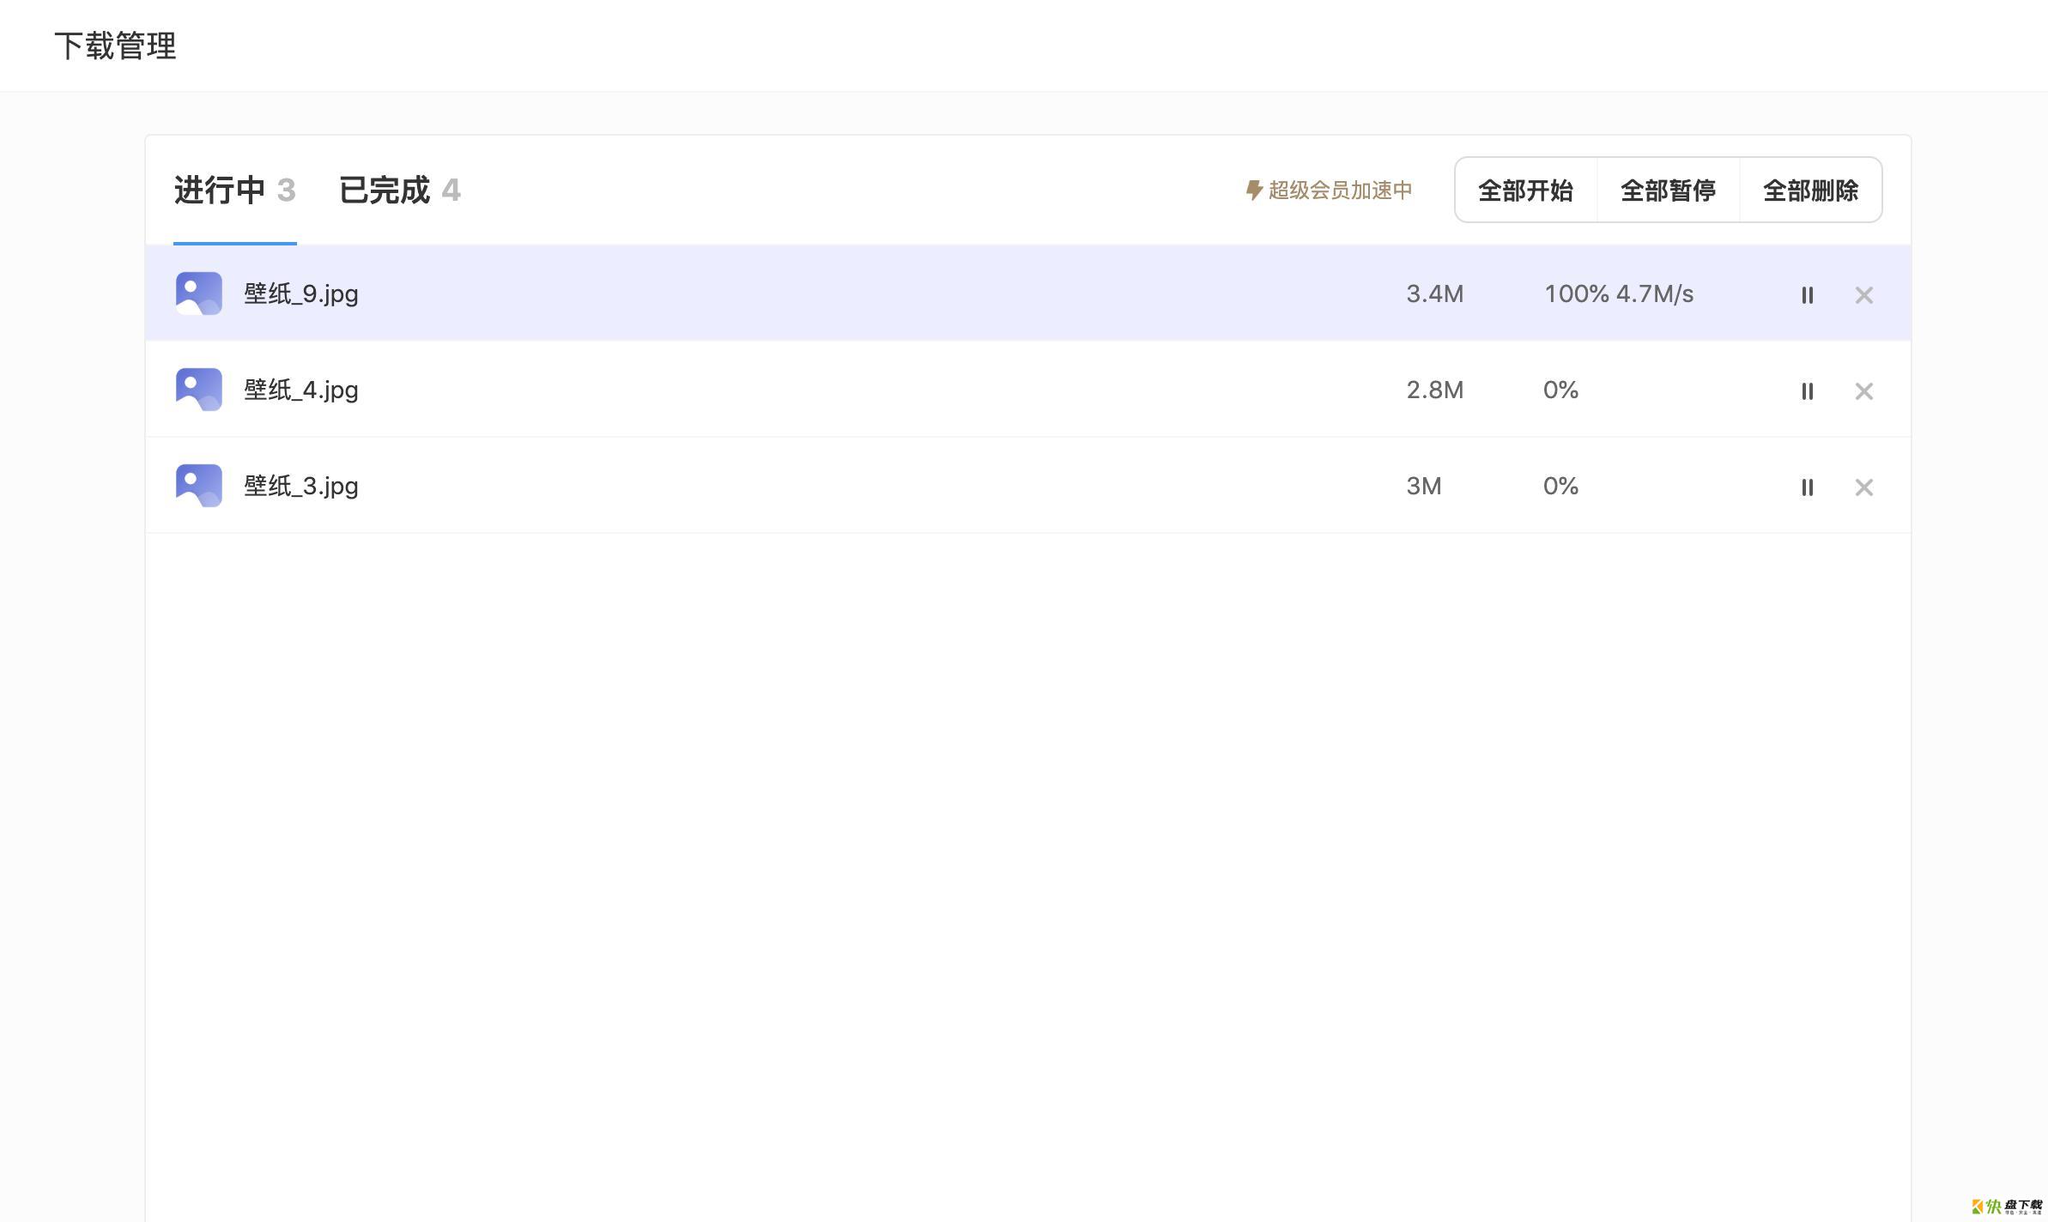Image resolution: width=2048 pixels, height=1222 pixels.
Task: Click the lightning bolt acceleration icon
Action: (1253, 190)
